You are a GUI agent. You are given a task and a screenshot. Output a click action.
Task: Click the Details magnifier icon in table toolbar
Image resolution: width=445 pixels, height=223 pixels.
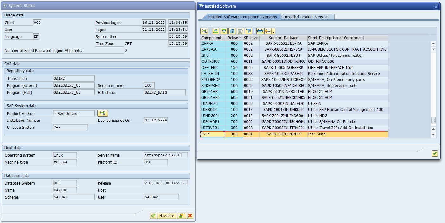pos(204,31)
